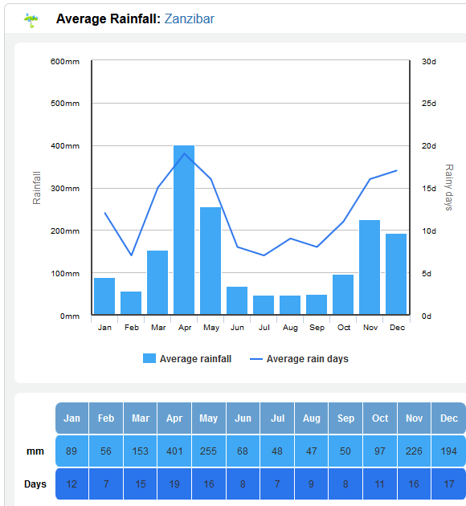Image resolution: width=466 pixels, height=506 pixels.
Task: Click the 19 days value for April
Action: [174, 484]
